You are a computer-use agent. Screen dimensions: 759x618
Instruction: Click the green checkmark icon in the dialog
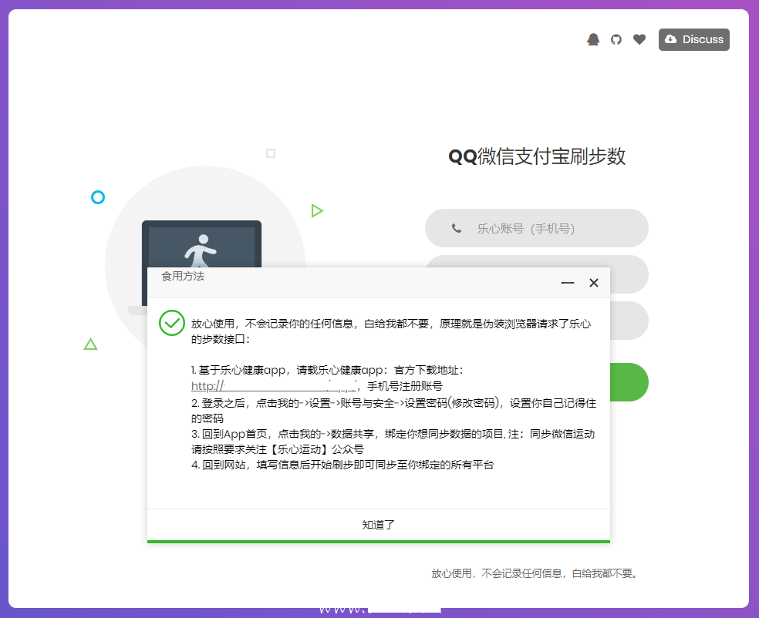pos(171,324)
